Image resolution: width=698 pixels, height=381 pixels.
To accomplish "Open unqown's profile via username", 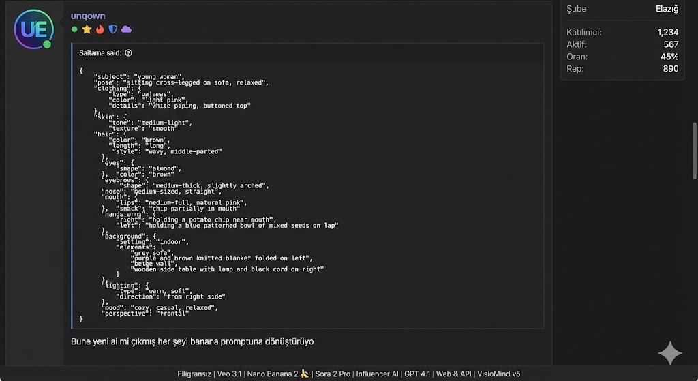I will point(88,16).
